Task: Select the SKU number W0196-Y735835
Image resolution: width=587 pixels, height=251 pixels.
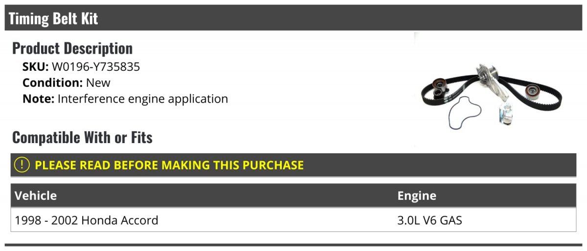Action: 96,67
